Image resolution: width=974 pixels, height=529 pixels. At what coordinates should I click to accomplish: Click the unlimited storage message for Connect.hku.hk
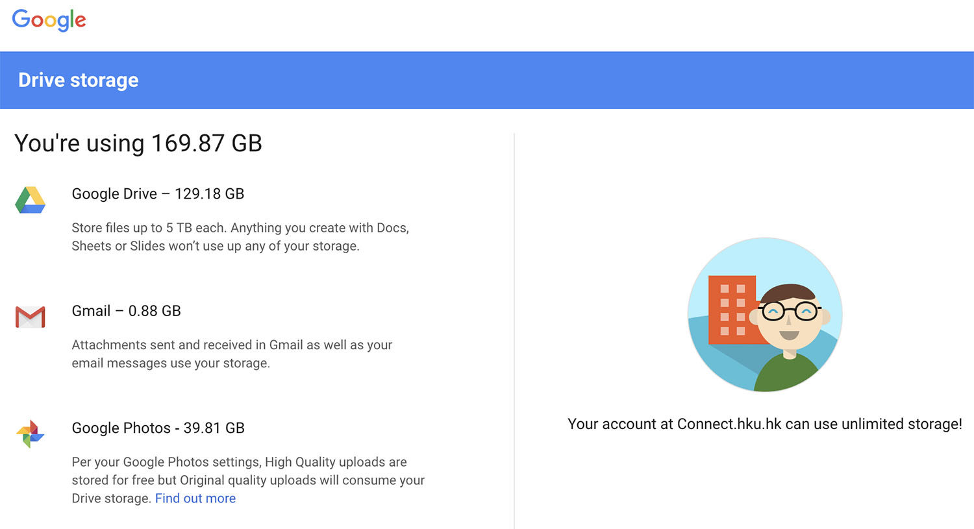(765, 424)
